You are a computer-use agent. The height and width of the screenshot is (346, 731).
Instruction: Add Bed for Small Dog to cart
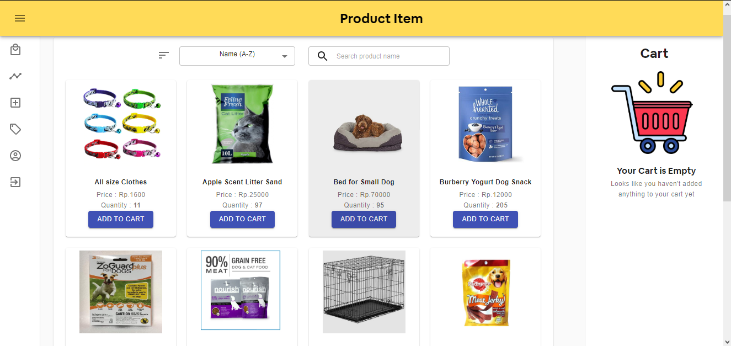click(364, 219)
